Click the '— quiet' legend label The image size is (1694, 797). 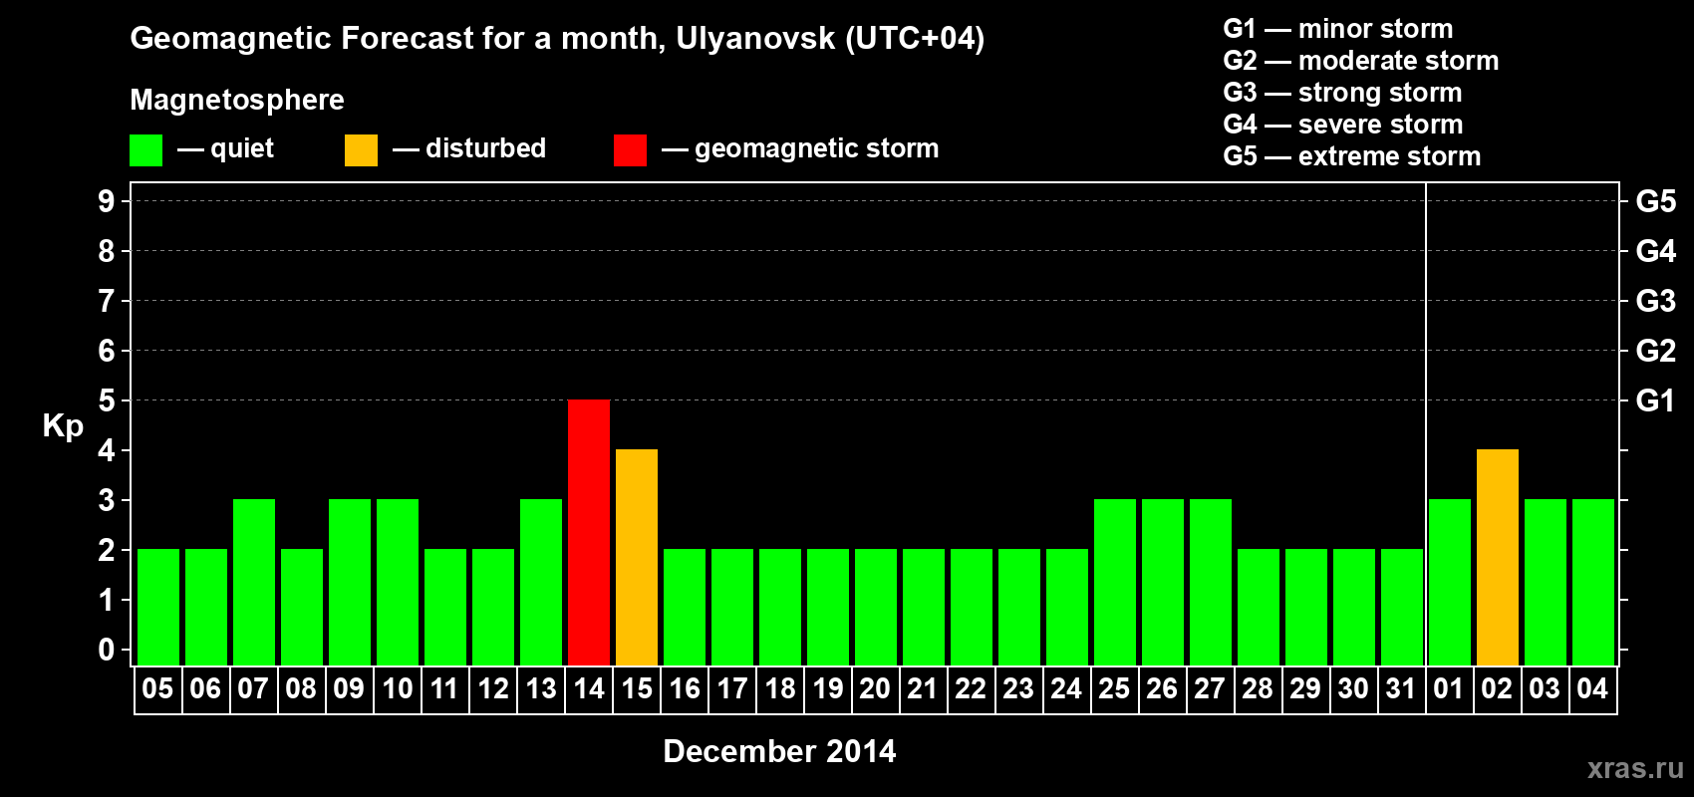(x=226, y=148)
